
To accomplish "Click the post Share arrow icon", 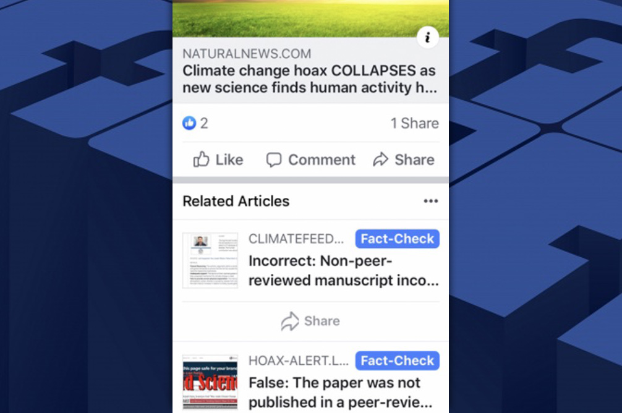I will click(380, 160).
